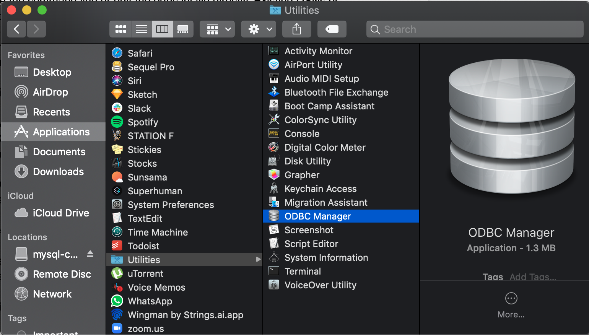This screenshot has width=589, height=335.
Task: Click the Spotify app icon
Action: point(117,122)
